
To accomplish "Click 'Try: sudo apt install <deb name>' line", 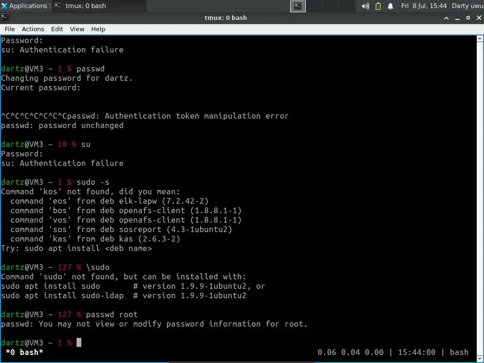I will [x=76, y=249].
